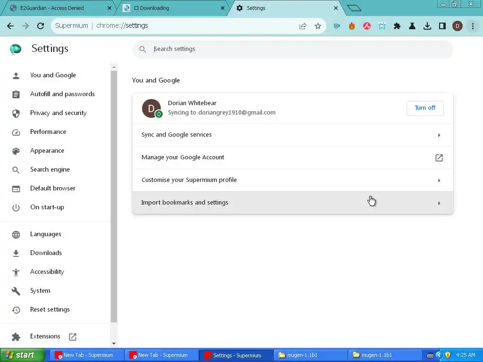Viewport: 483px width, 362px height.
Task: Click the external link icon beside Extensions
Action: [x=73, y=337]
